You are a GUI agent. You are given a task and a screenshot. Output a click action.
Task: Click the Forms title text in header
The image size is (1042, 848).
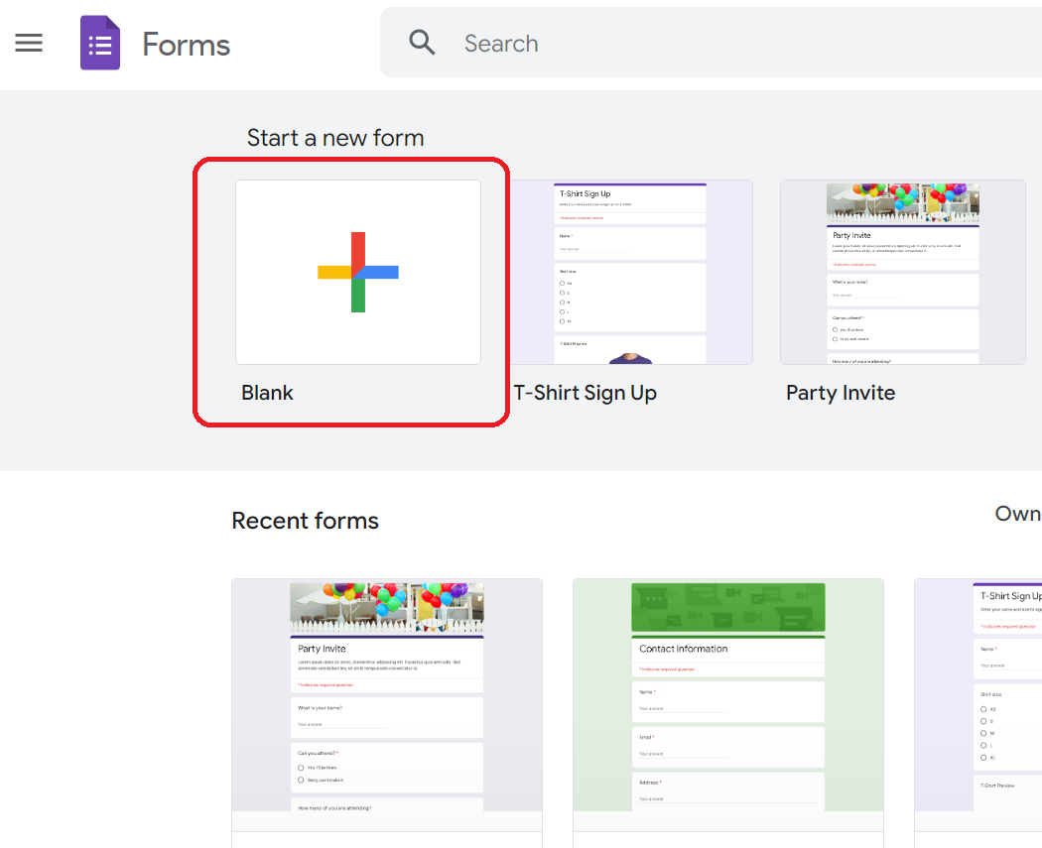pos(186,43)
